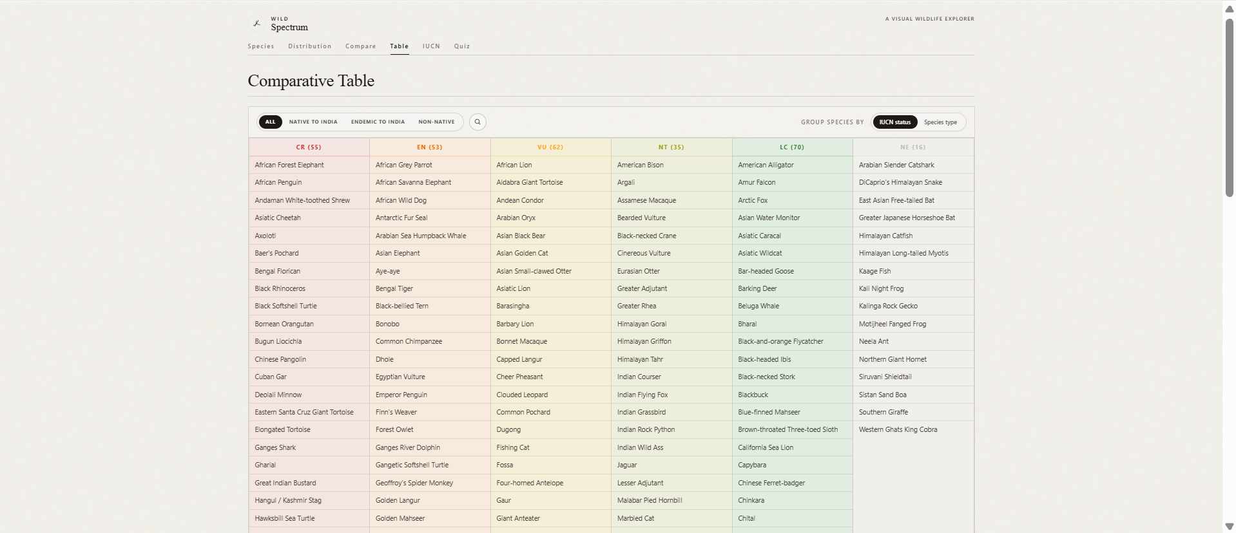Viewport: 1236px width, 533px height.
Task: Select Bengal Tiger cell
Action: [x=430, y=288]
